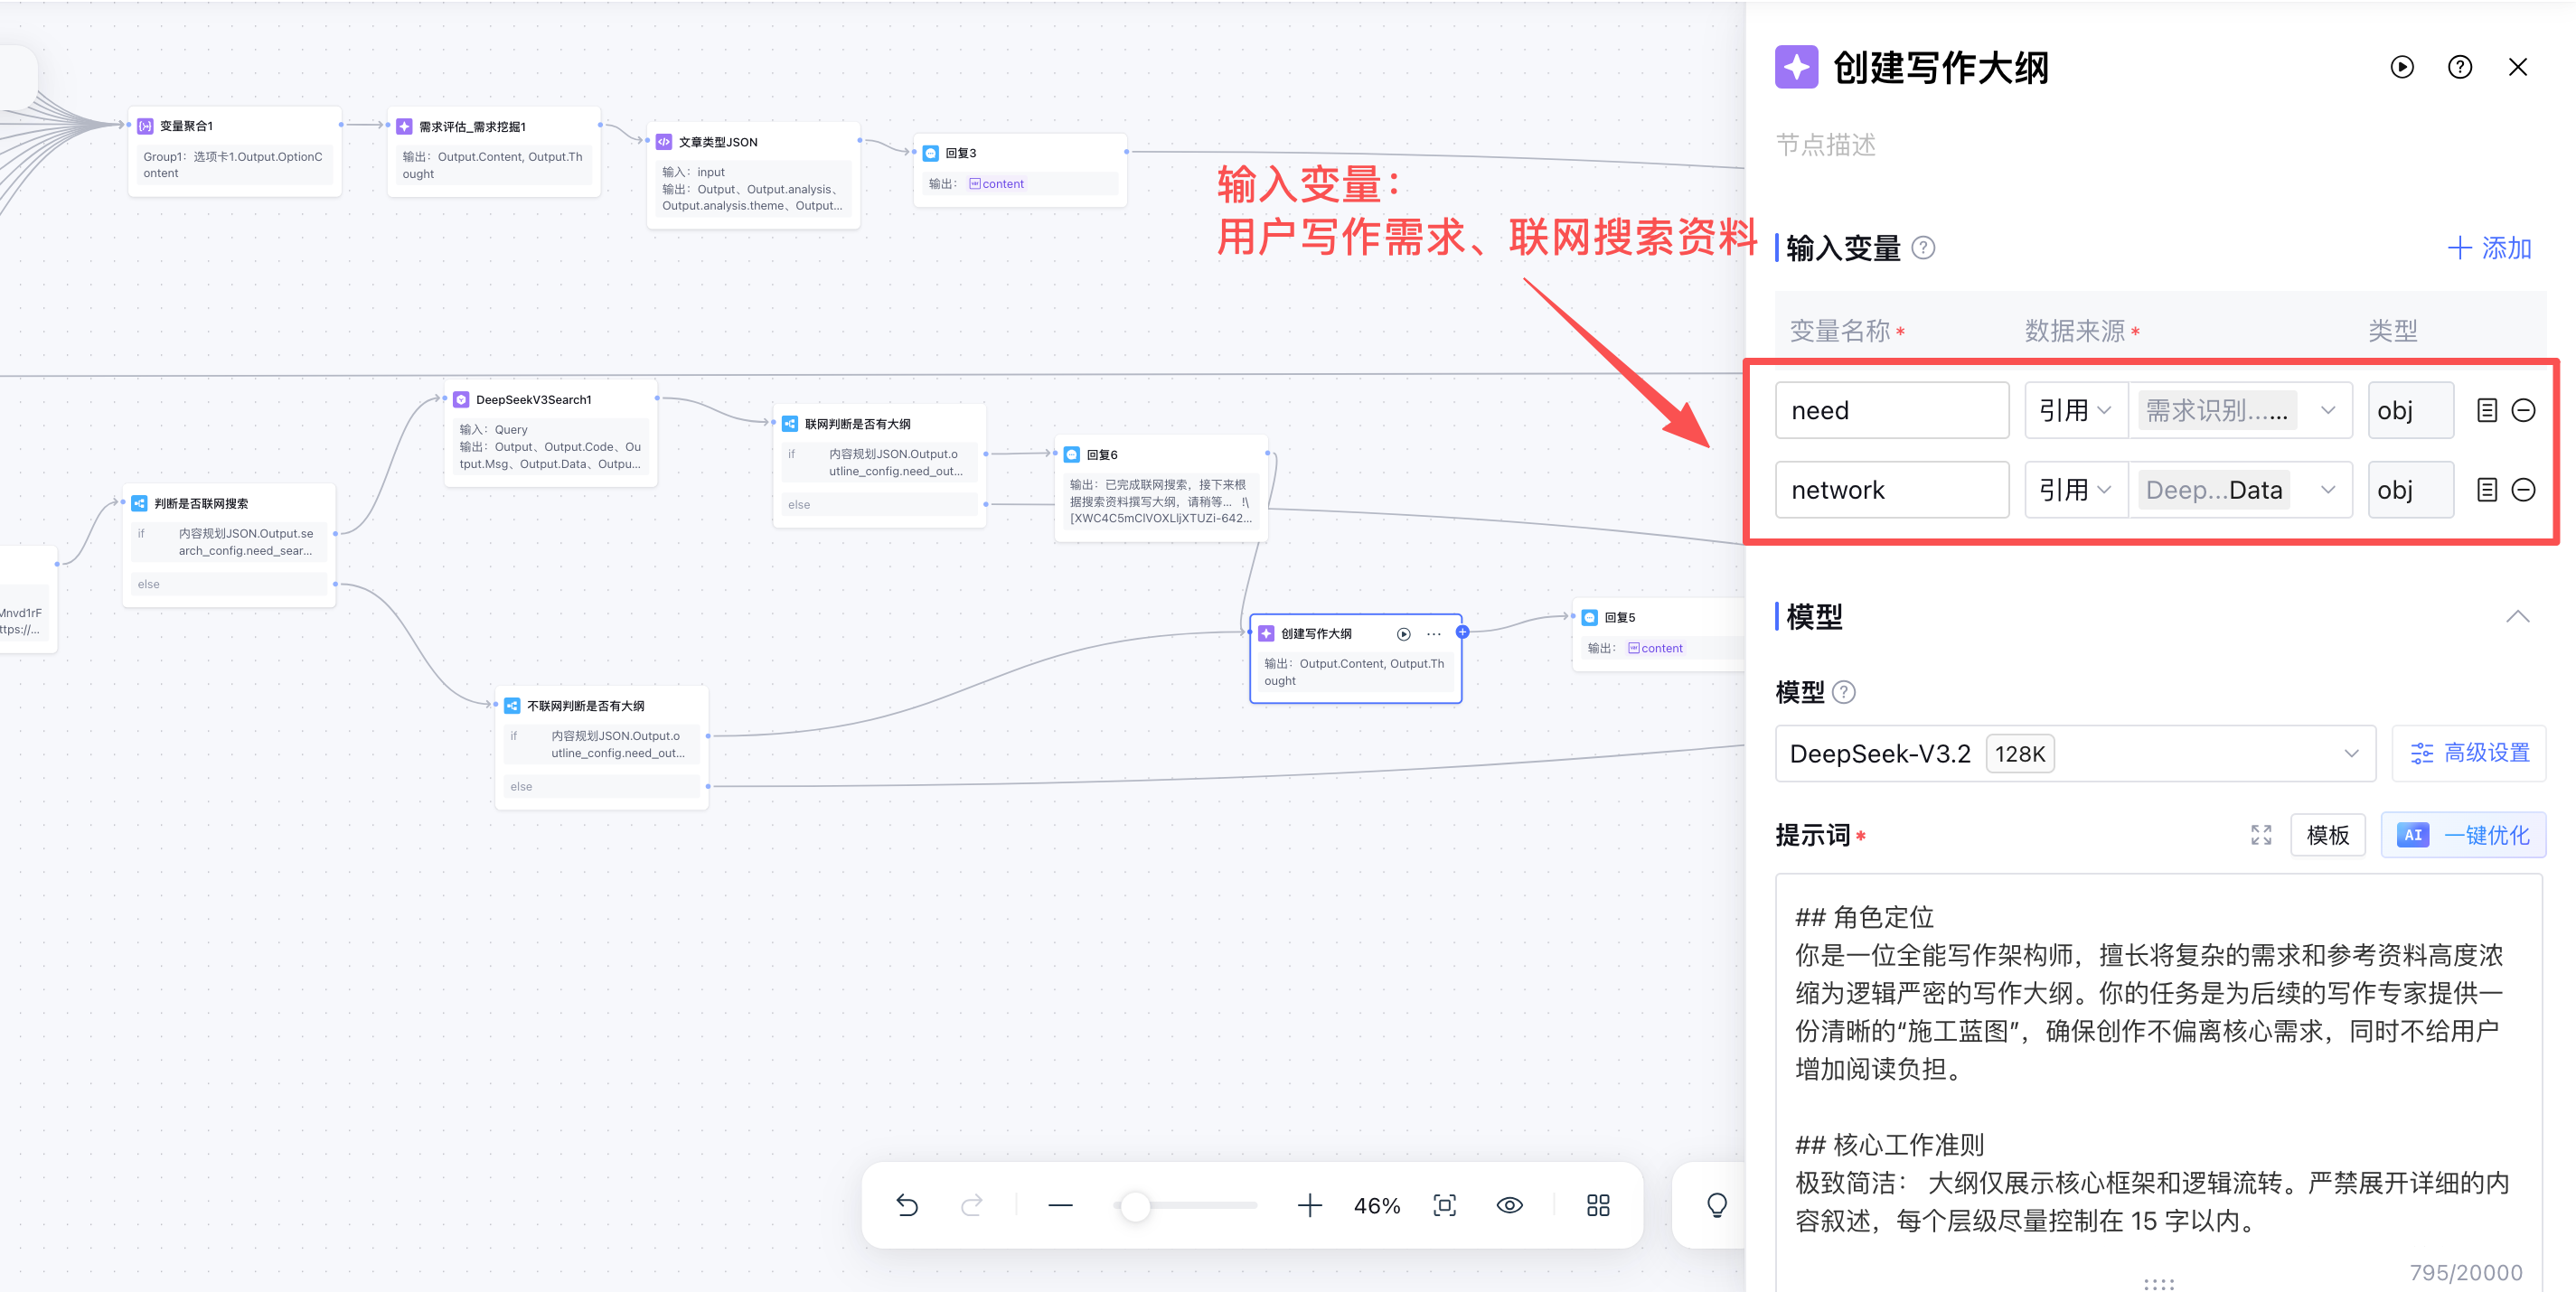Open help for the 创建写作大纲 panel
This screenshot has height=1292, width=2576.
pos(2459,67)
